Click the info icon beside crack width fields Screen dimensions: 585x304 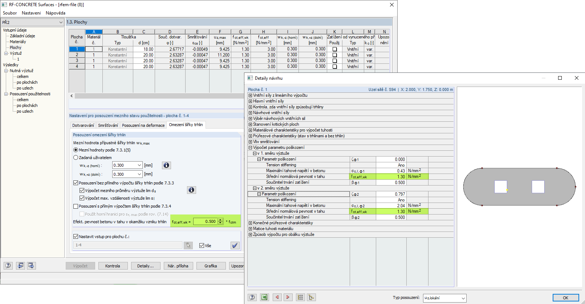[166, 165]
